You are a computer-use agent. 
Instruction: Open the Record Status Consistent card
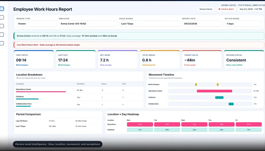point(244,59)
